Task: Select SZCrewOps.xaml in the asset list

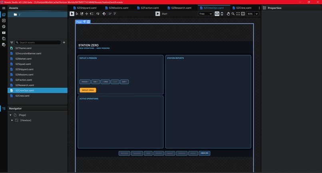Action: 38,90
